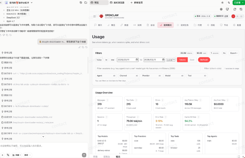The image size is (245, 158).
Task: Copy the assistant reply about 飞书
Action: (x=7, y=35)
